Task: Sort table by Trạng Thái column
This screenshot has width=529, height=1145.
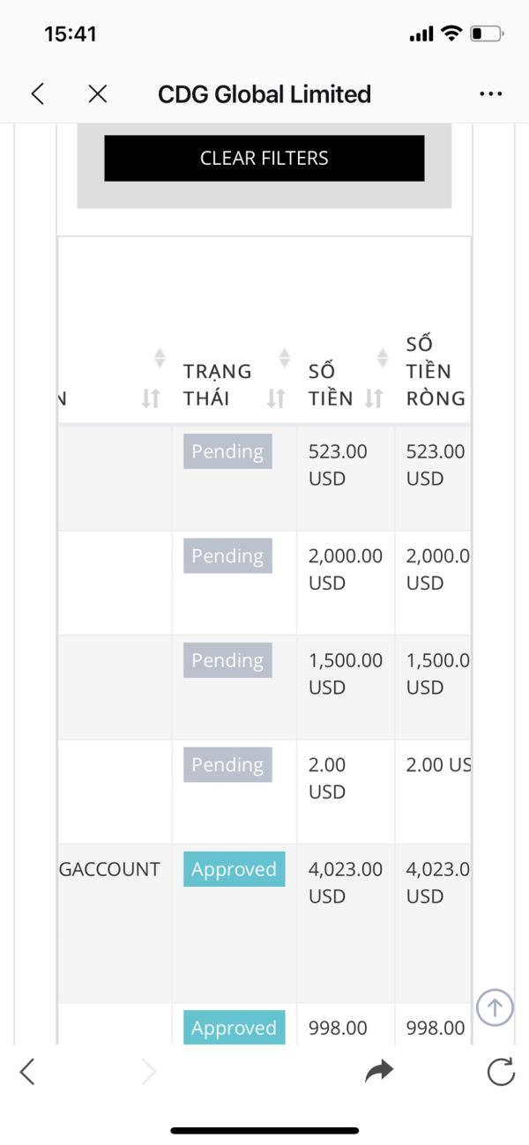Action: pos(276,398)
